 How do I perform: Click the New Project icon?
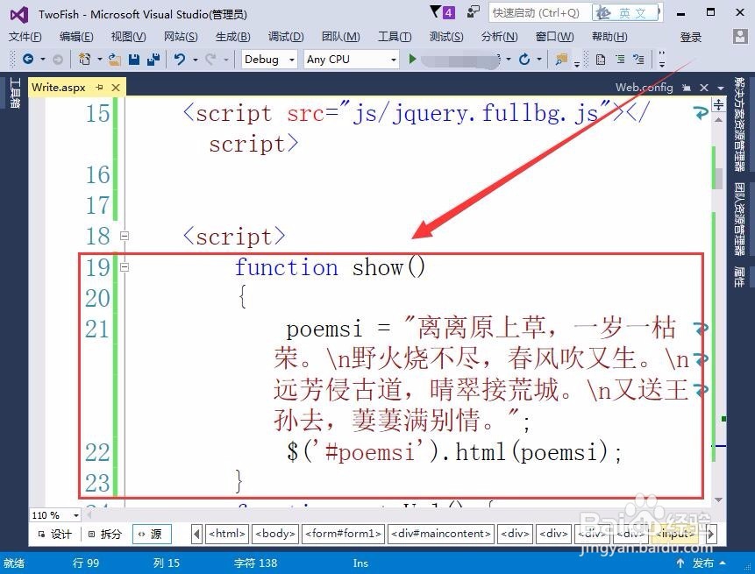85,60
